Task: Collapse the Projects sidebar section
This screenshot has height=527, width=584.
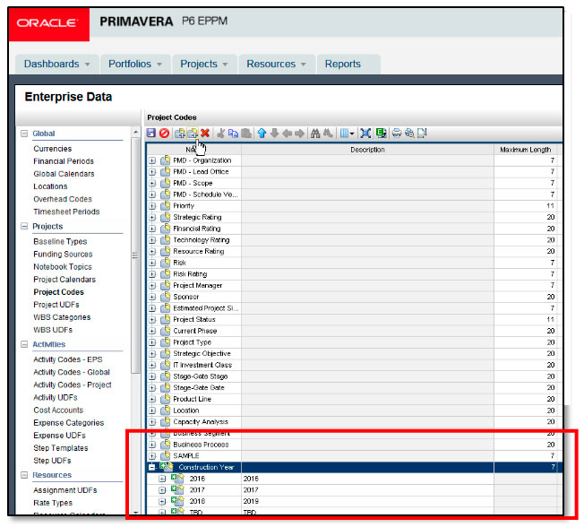Action: click(x=24, y=226)
